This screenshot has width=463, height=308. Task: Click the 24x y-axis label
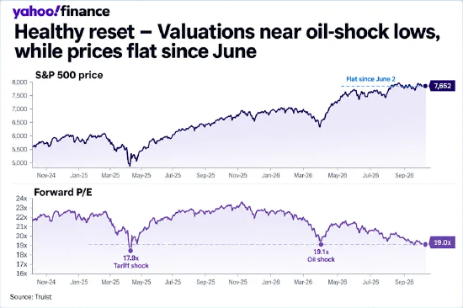pyautogui.click(x=22, y=199)
